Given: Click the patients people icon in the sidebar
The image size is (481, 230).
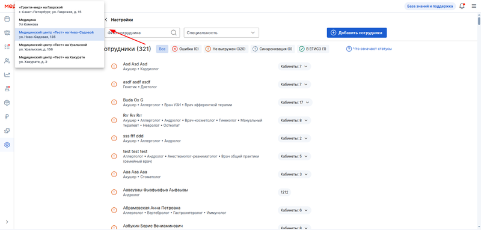Looking at the screenshot, I should pos(7,61).
